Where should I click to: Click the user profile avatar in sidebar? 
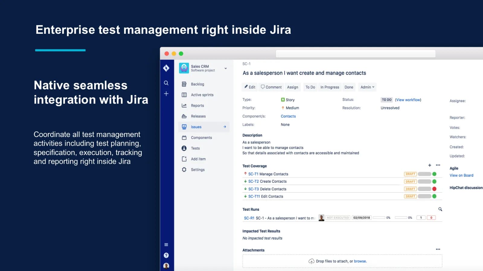point(166,266)
